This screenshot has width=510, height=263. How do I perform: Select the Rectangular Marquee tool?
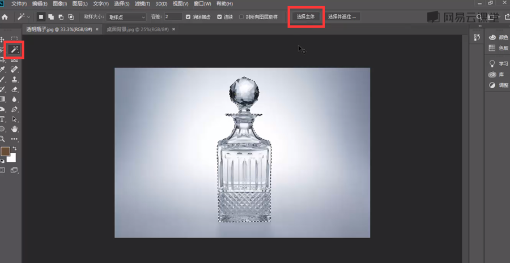point(14,39)
